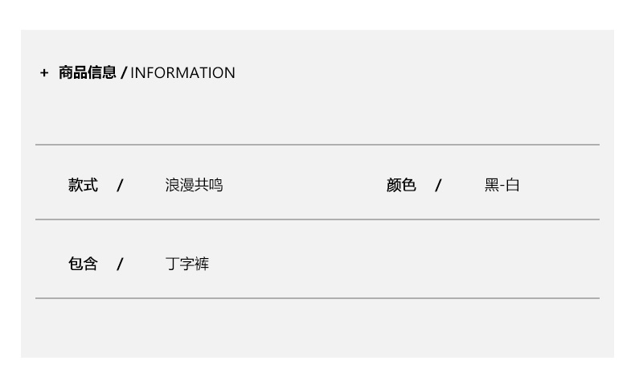The width and height of the screenshot is (635, 369).
Task: Click the 黑 character in the color value
Action: click(492, 186)
